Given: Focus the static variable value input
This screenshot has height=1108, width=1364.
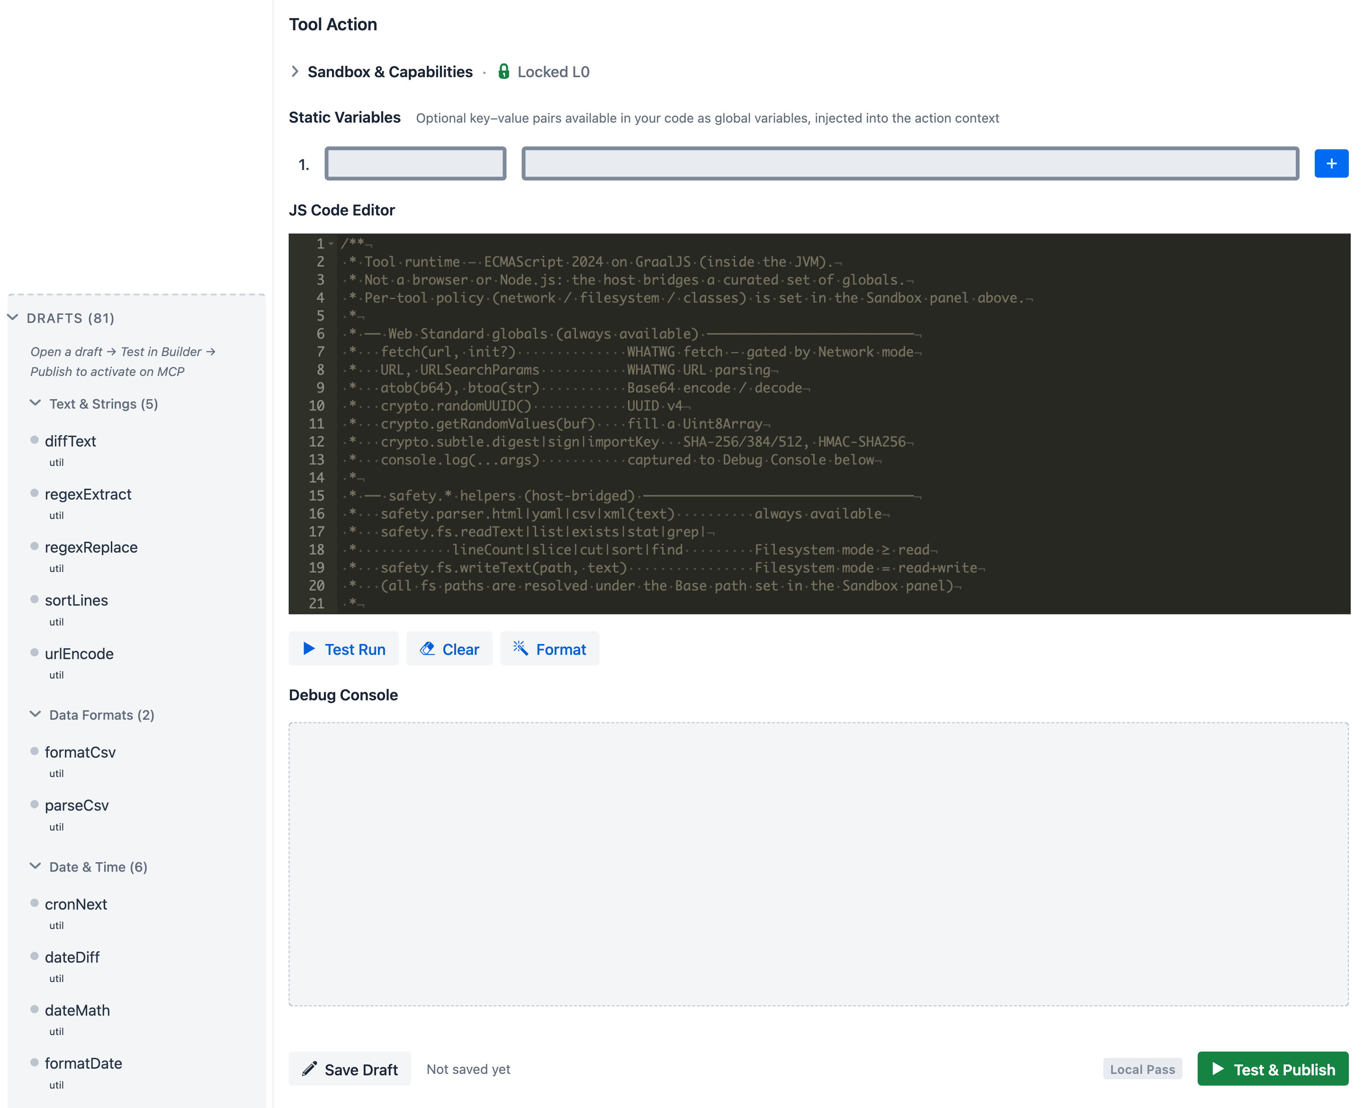Looking at the screenshot, I should click(909, 164).
